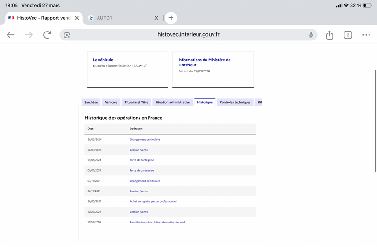Open a new tab with plus button
This screenshot has width=377, height=247.
coord(171,18)
